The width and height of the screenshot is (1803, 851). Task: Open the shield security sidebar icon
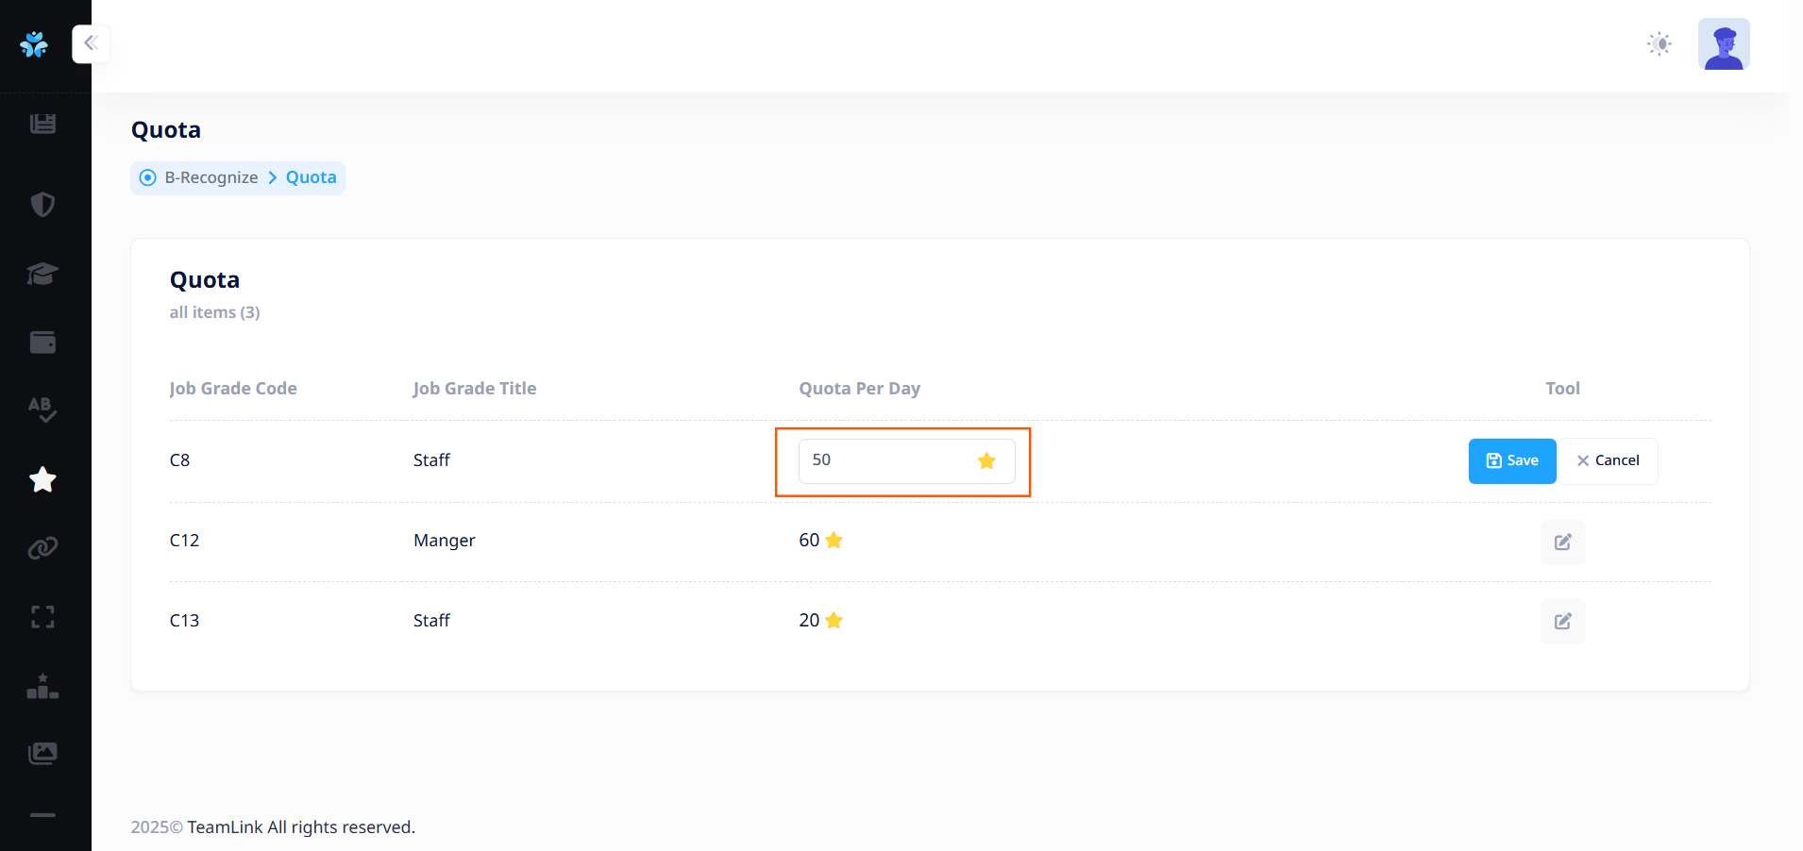tap(42, 204)
